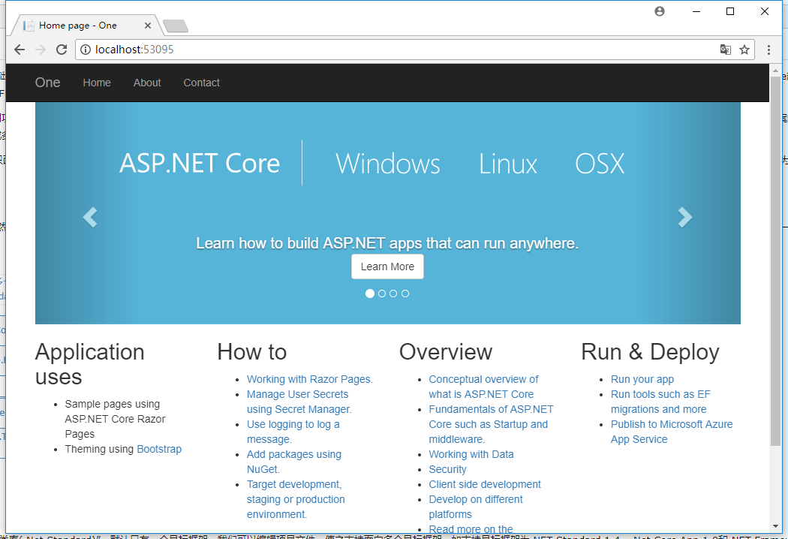Show the previous carousel slide
This screenshot has height=539, width=788.
point(90,217)
